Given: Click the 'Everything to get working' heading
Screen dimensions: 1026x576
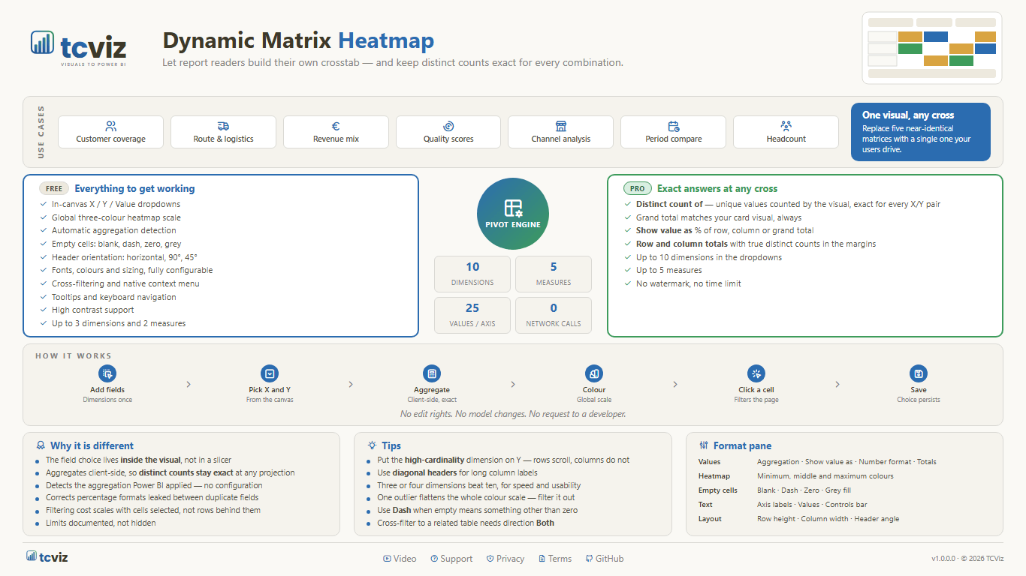Looking at the screenshot, I should 134,189.
